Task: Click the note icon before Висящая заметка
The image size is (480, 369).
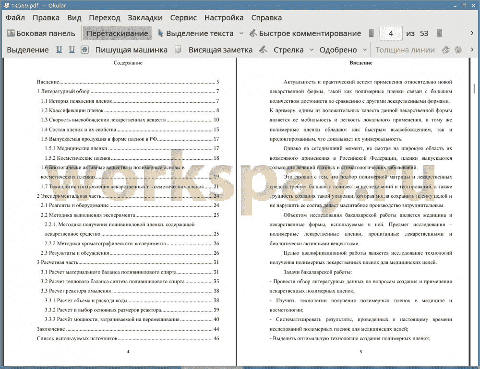Action: click(178, 49)
